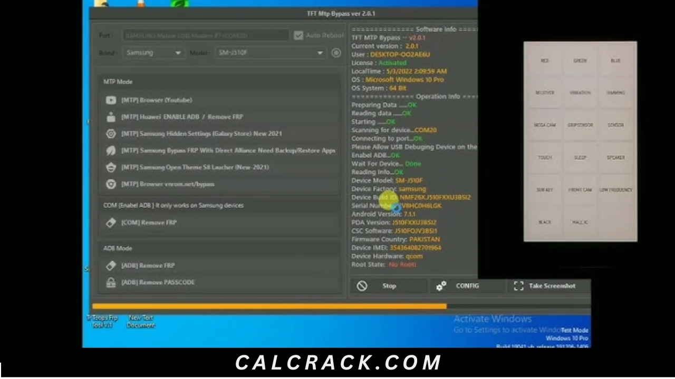Screen dimensions: 675x379
Task: Open the CONFIG button
Action: click(467, 286)
